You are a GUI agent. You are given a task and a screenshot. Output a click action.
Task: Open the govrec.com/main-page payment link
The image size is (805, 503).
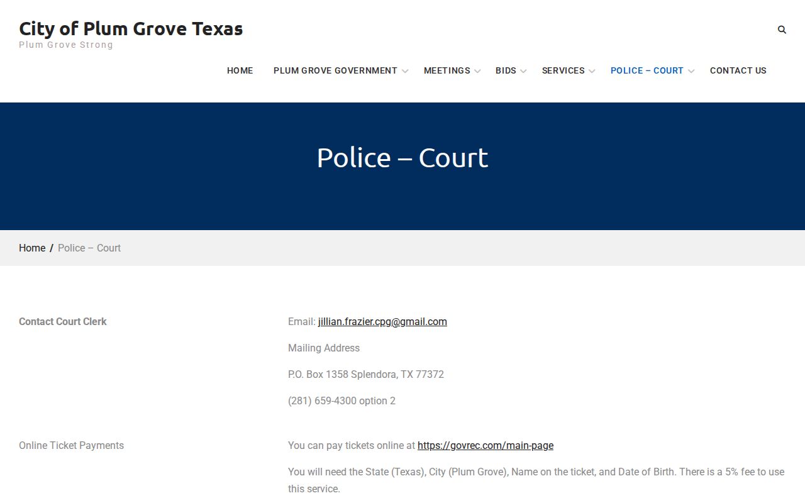point(486,445)
